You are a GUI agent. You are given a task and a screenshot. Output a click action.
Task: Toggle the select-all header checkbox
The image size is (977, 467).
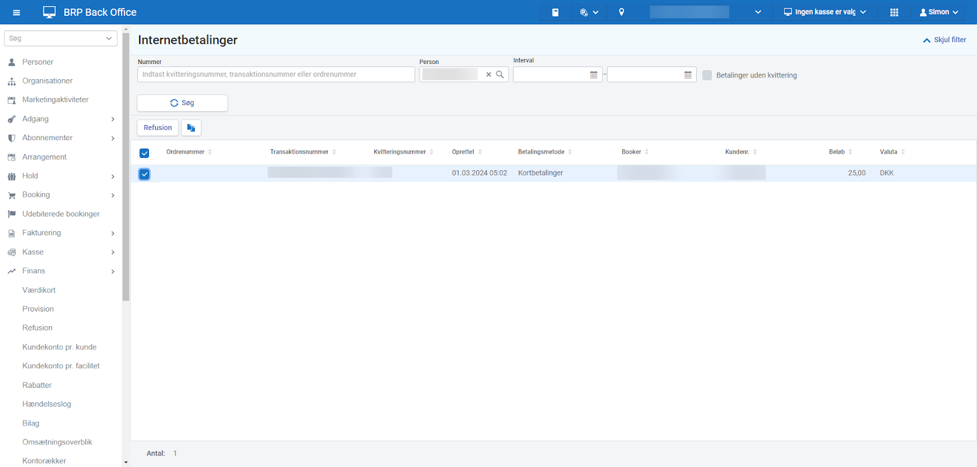144,153
